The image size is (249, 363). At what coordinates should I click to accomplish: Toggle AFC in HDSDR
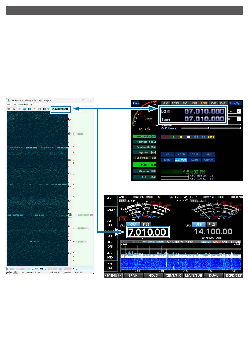pos(209,154)
